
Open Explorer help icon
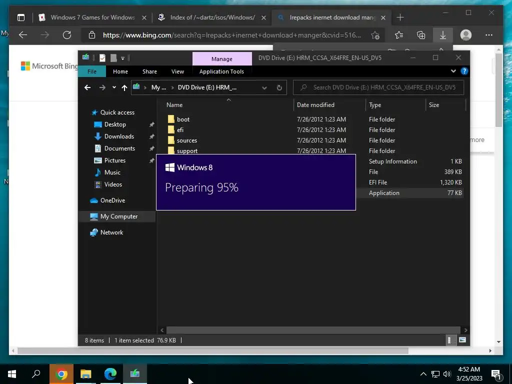(x=464, y=71)
